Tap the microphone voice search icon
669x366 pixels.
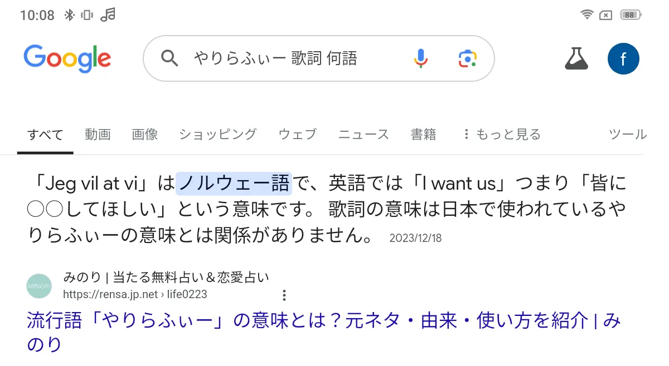click(x=421, y=58)
